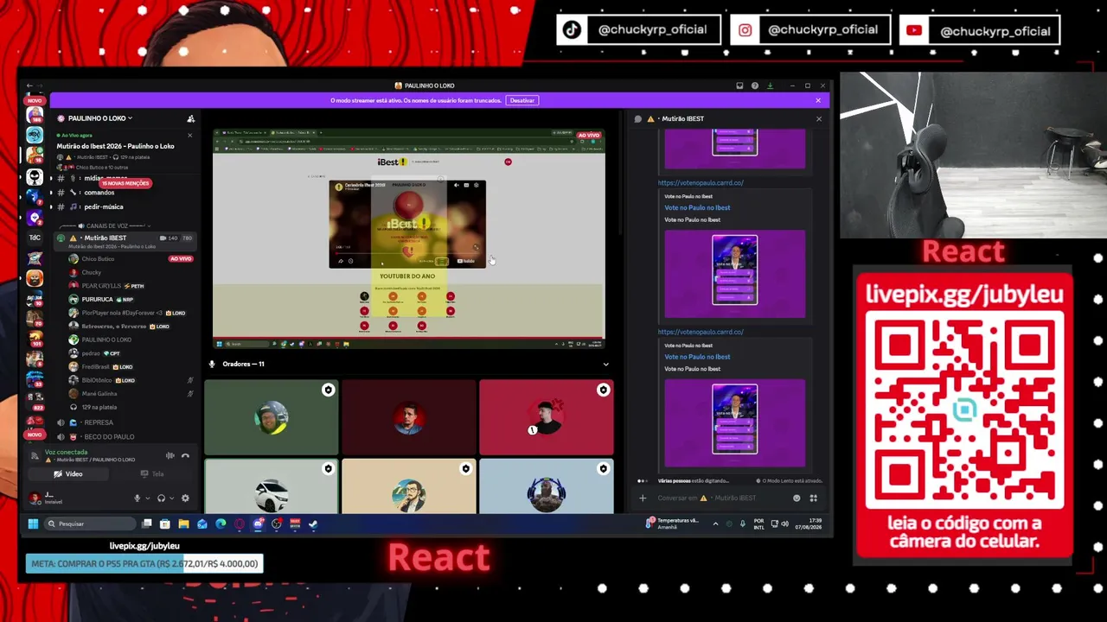The image size is (1107, 622).
Task: Open microphone input options arrow
Action: coord(146,498)
